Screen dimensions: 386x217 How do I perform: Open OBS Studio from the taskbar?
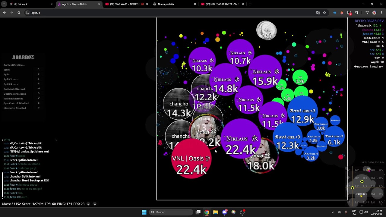pyautogui.click(x=242, y=212)
